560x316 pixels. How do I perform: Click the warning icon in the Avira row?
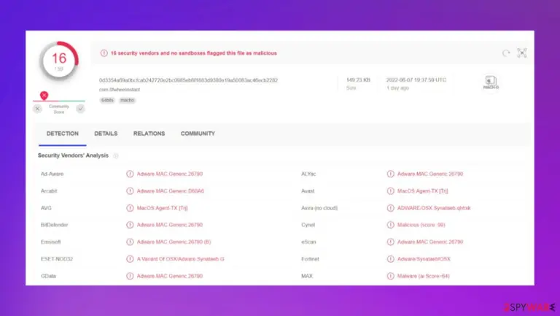(390, 208)
